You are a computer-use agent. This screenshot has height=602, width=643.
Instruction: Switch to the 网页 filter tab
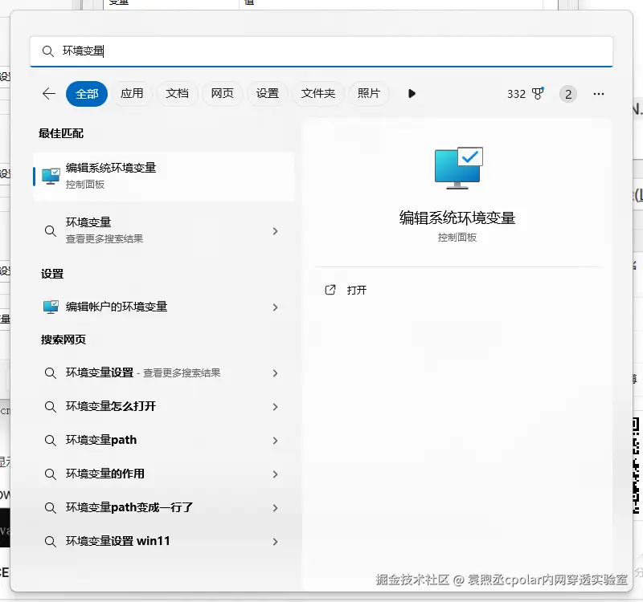click(223, 94)
